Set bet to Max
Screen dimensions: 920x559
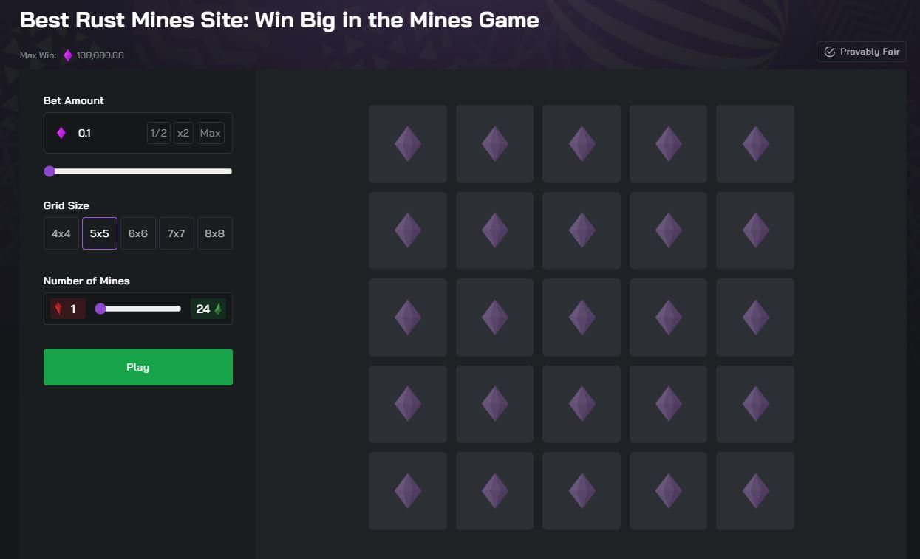(x=210, y=133)
